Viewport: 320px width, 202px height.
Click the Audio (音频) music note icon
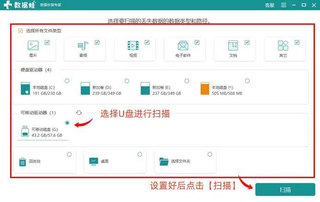coord(83,46)
